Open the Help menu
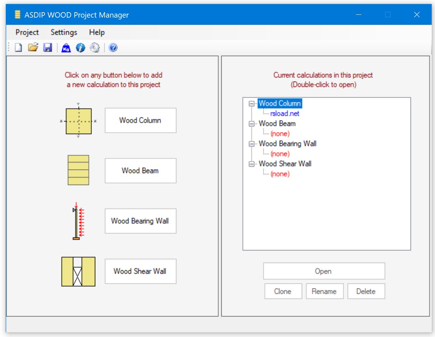The width and height of the screenshot is (435, 337). tap(97, 32)
